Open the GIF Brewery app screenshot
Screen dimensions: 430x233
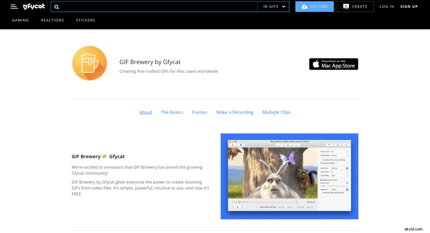(289, 176)
